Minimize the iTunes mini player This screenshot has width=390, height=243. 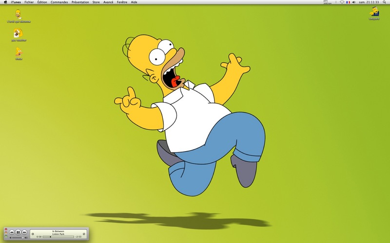[x=6, y=233]
